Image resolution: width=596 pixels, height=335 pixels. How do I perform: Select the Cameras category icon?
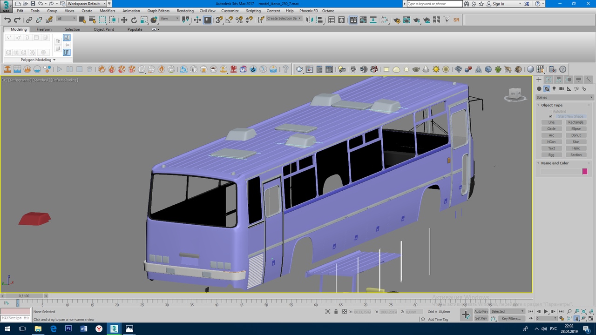click(562, 89)
